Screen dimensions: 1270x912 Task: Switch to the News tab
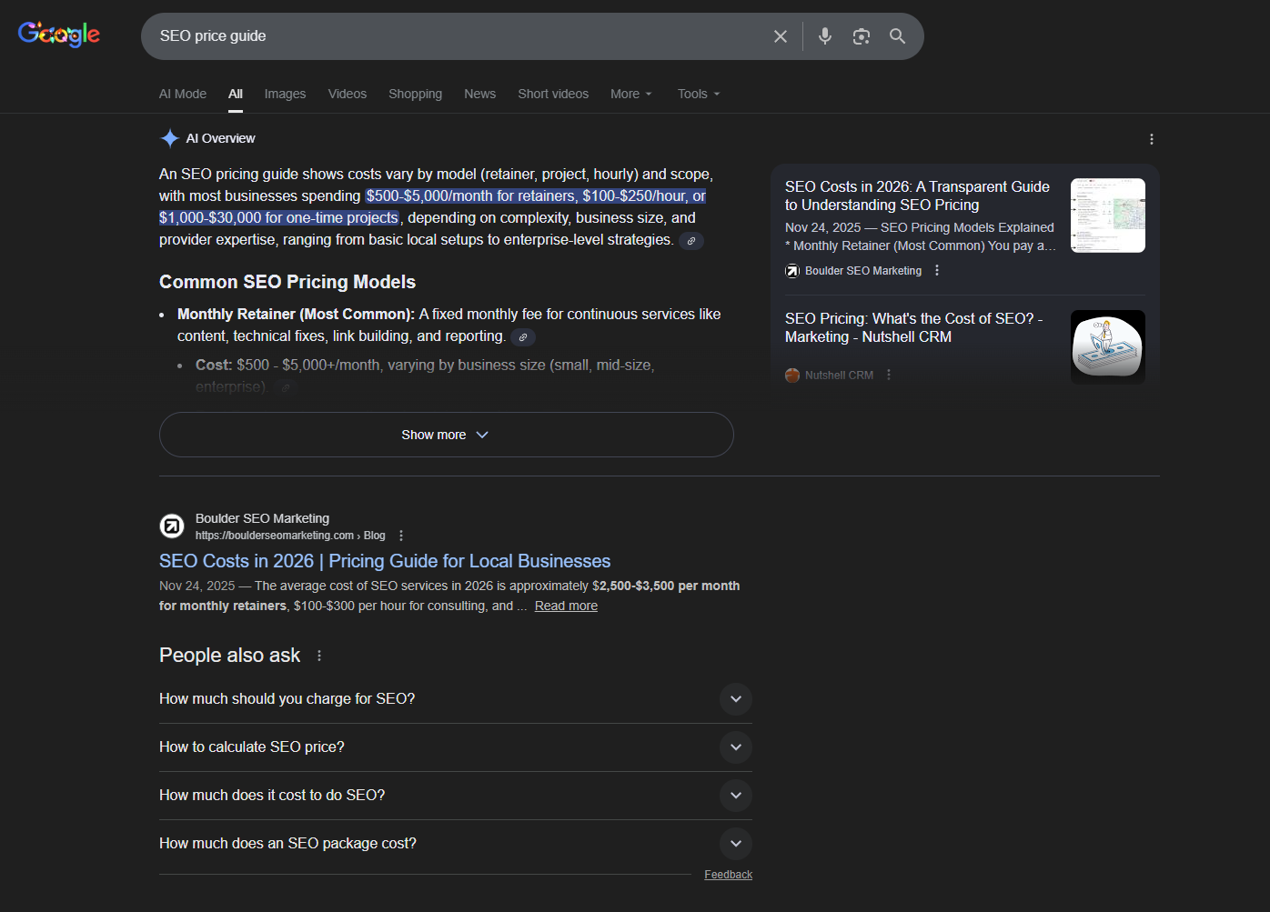479,94
